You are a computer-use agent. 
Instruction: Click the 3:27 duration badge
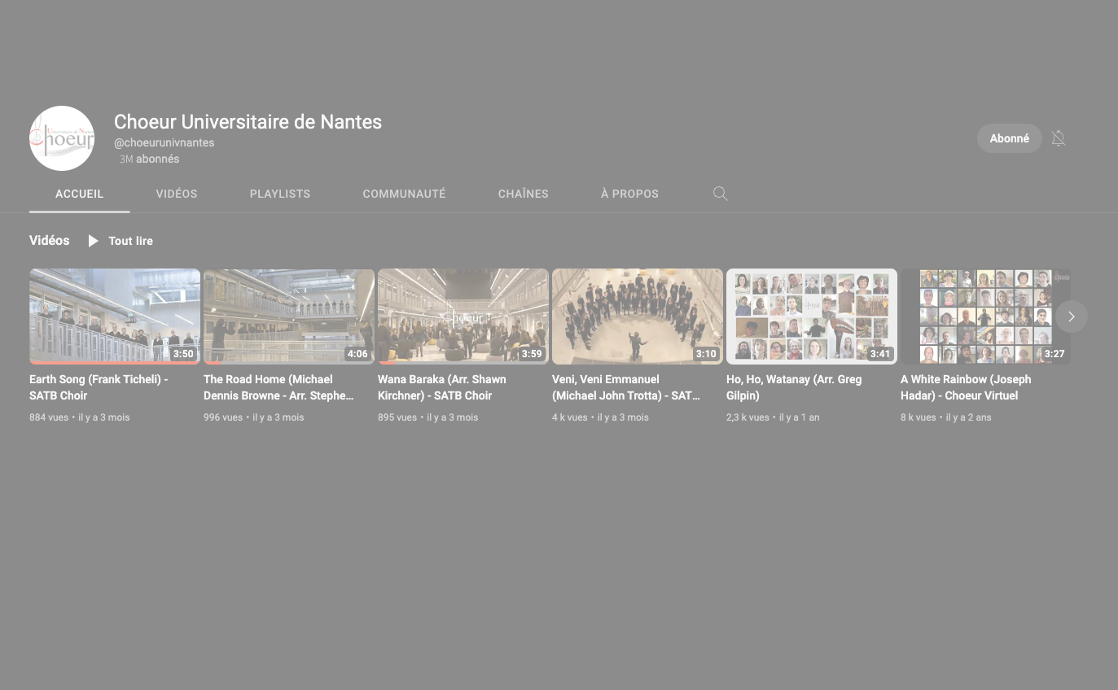tap(1054, 354)
